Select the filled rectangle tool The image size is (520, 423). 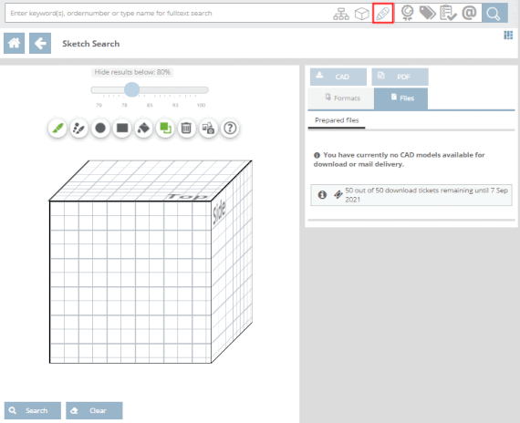coord(122,129)
